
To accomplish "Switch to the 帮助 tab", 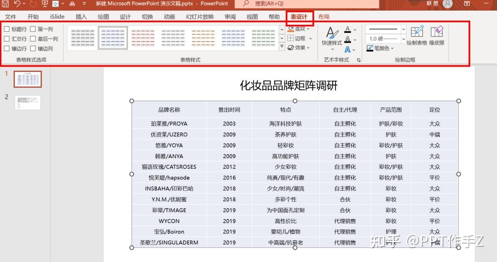I will pyautogui.click(x=274, y=17).
